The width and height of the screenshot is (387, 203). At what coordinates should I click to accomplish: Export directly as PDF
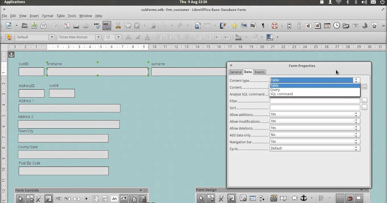pyautogui.click(x=66, y=26)
